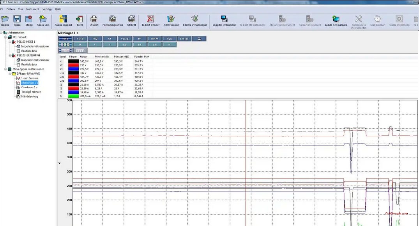Toggle the L2 phase filter

(x=140, y=45)
